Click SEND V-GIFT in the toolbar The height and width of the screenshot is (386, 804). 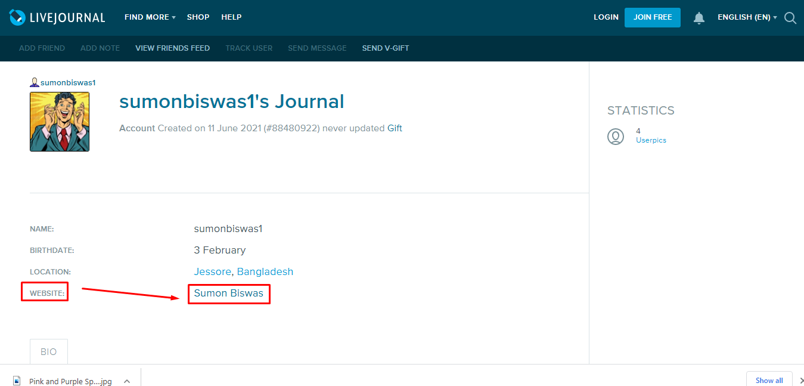pyautogui.click(x=386, y=48)
